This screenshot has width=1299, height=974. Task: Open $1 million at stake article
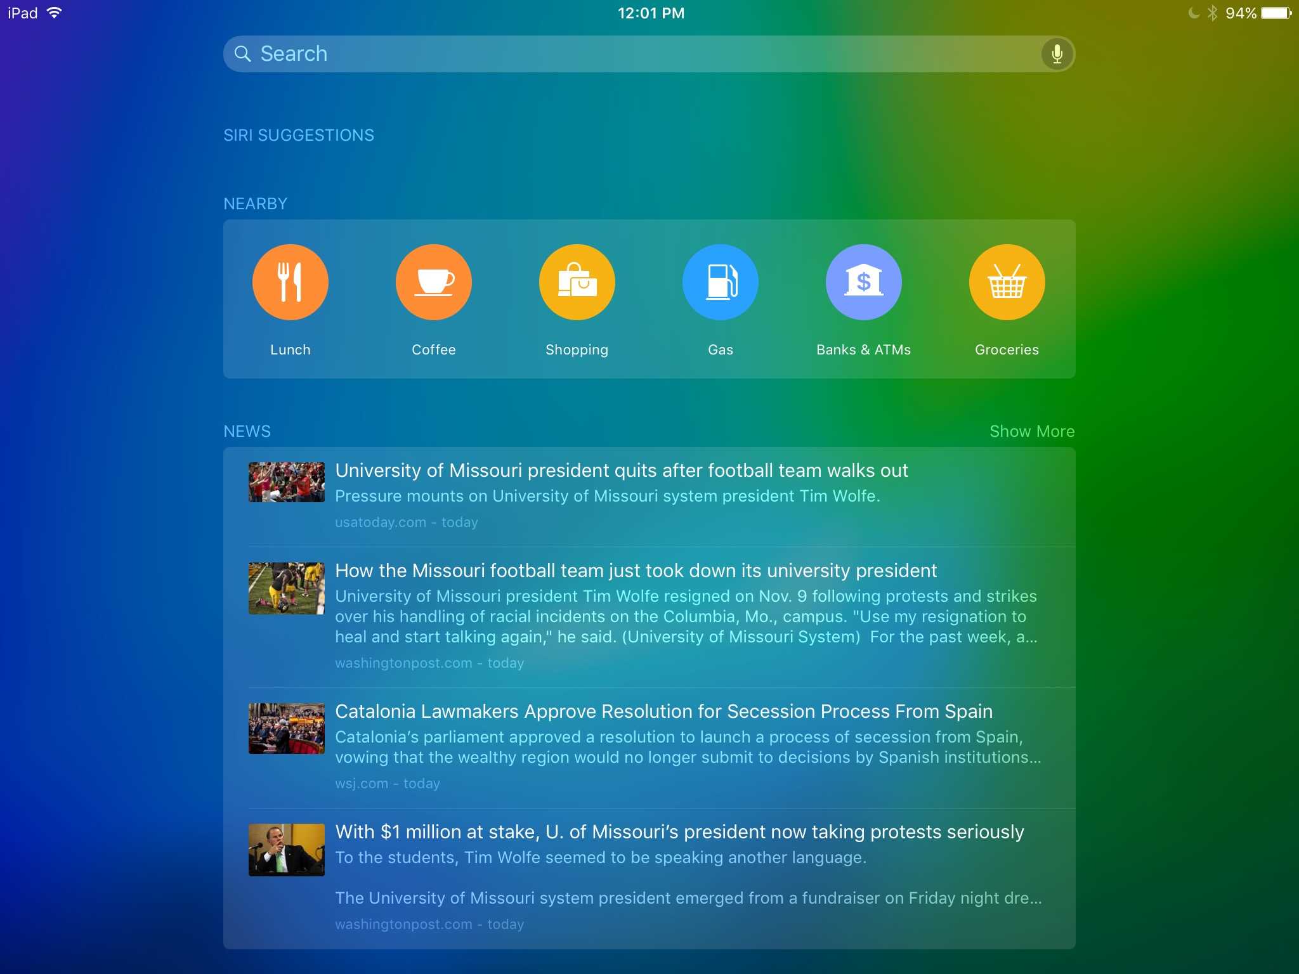pyautogui.click(x=679, y=832)
